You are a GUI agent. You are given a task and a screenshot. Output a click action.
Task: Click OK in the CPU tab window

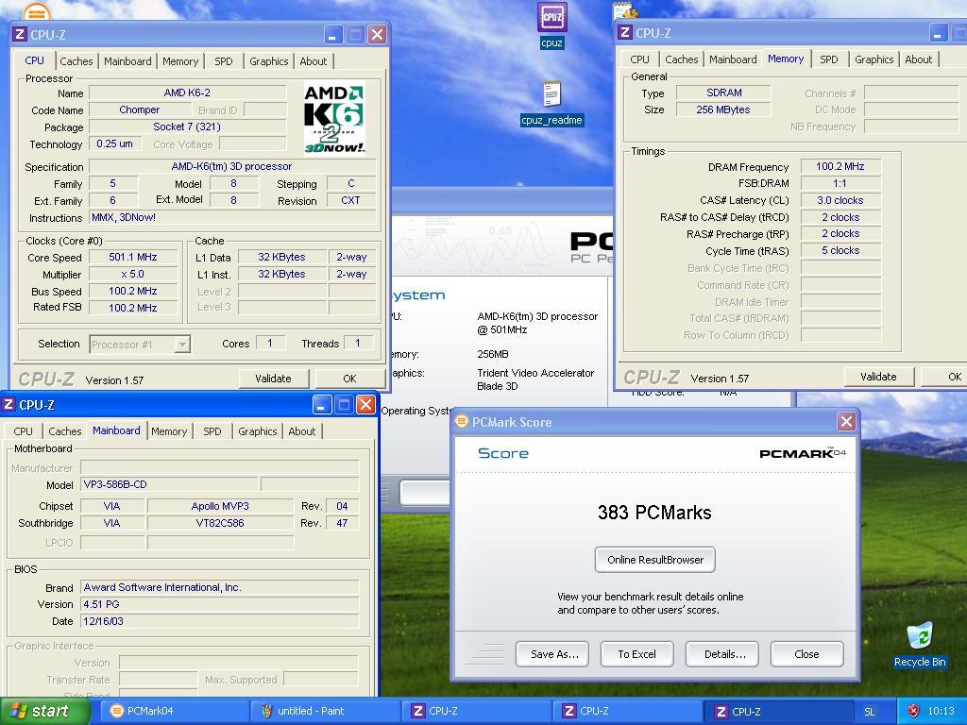click(349, 379)
